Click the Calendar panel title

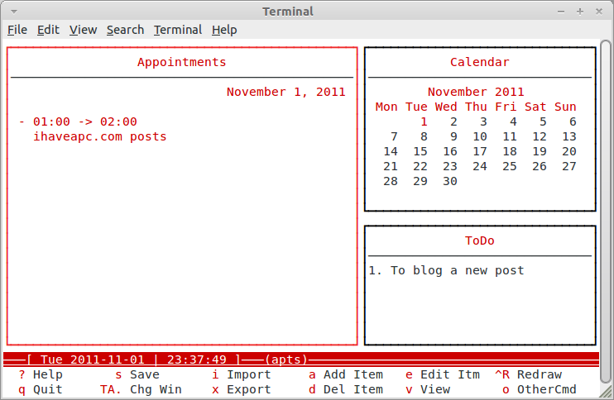pyautogui.click(x=480, y=62)
